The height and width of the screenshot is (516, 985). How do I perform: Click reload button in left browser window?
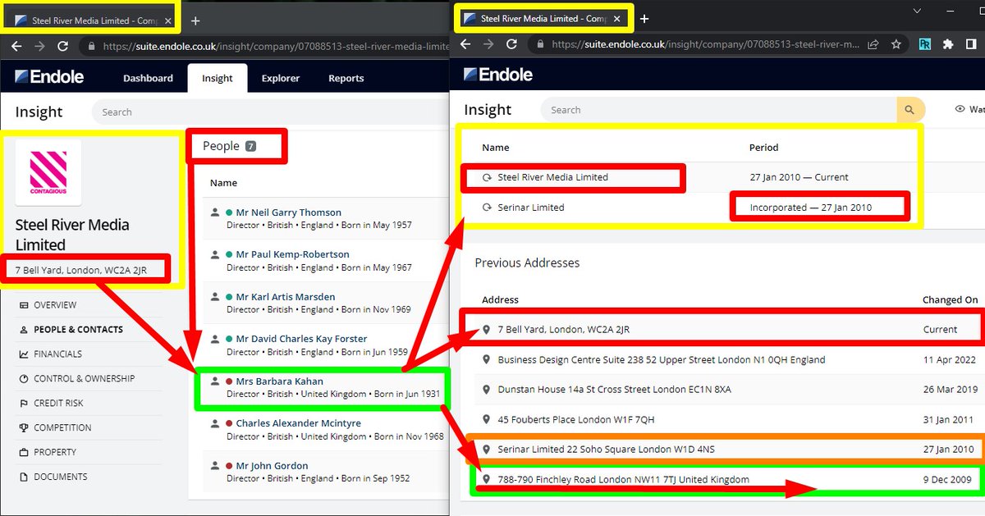coord(64,48)
